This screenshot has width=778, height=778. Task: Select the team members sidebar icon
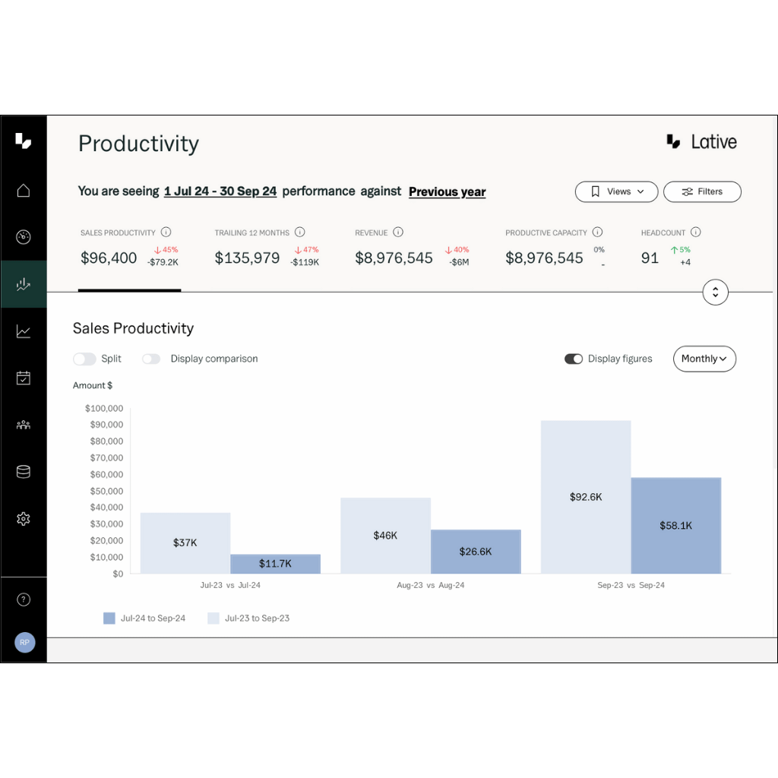click(23, 425)
